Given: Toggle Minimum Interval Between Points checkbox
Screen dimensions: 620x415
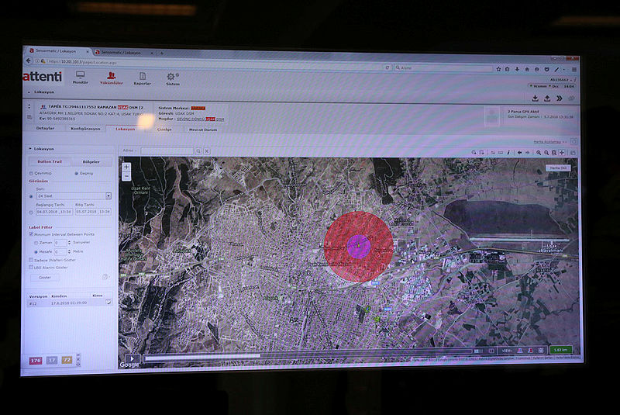Looking at the screenshot, I should 31,234.
